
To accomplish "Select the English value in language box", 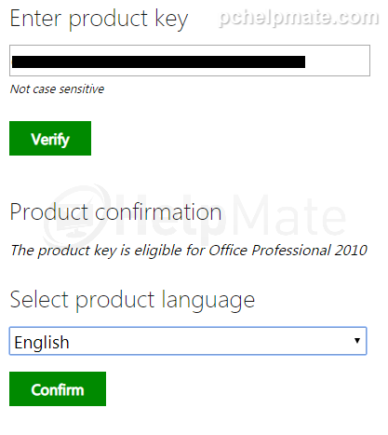I will tap(42, 343).
